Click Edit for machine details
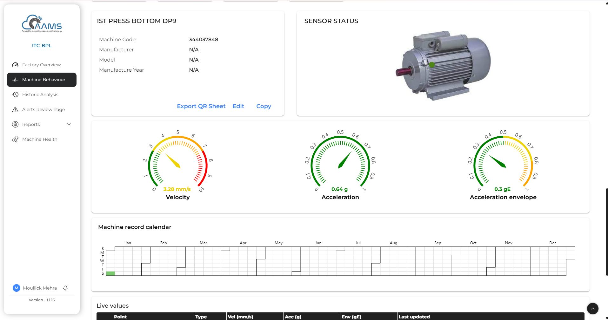 click(x=238, y=106)
